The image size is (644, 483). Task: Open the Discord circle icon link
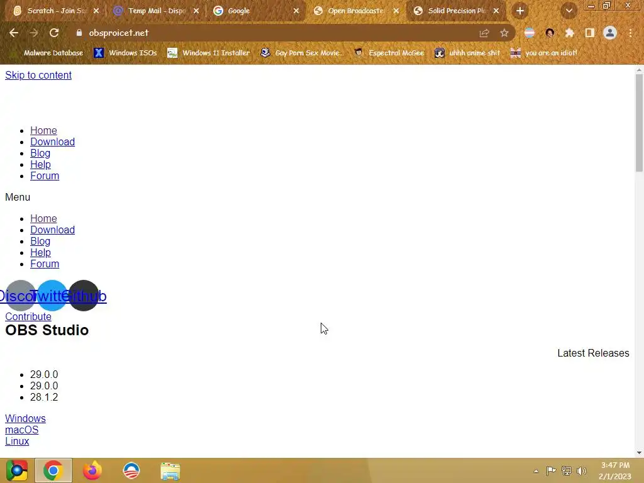[x=20, y=296]
